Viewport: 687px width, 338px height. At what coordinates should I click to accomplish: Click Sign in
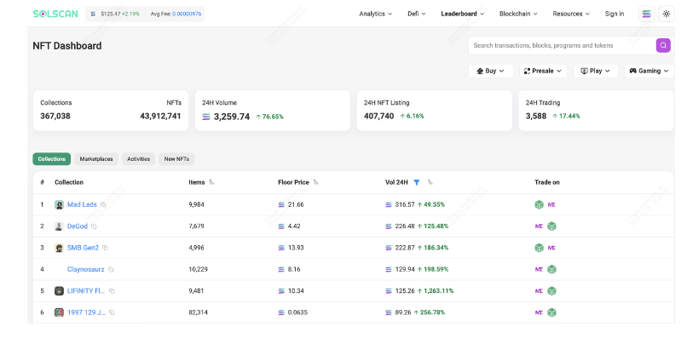point(615,14)
